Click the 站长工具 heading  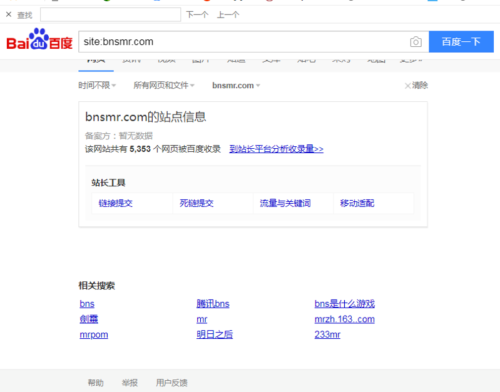pyautogui.click(x=108, y=183)
